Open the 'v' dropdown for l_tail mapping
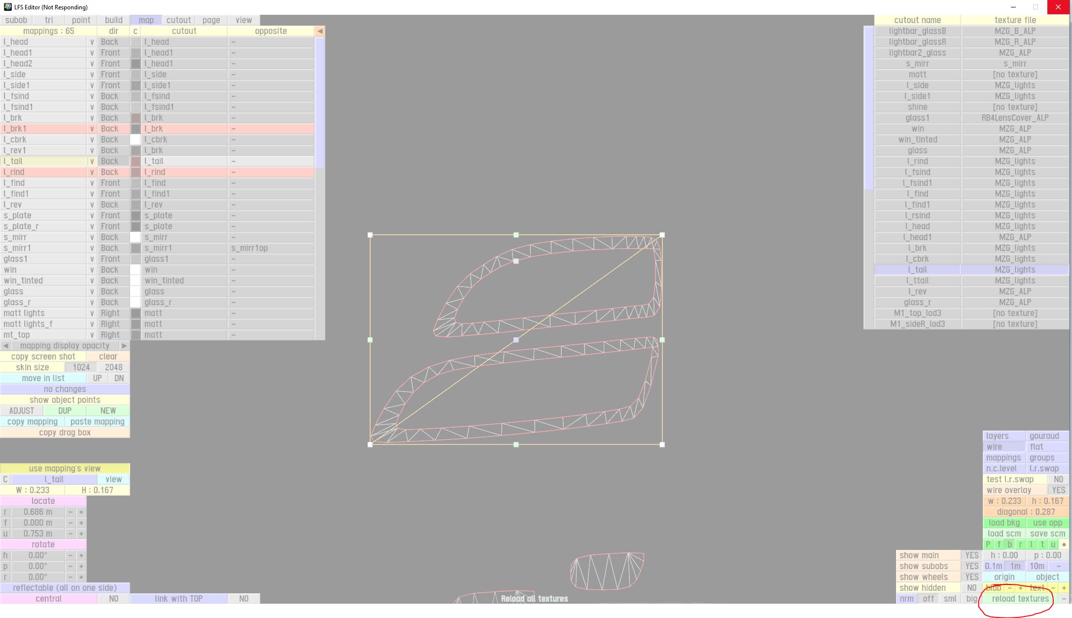 coord(92,161)
